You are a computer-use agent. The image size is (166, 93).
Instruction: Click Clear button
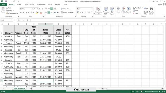(x=136, y=13)
